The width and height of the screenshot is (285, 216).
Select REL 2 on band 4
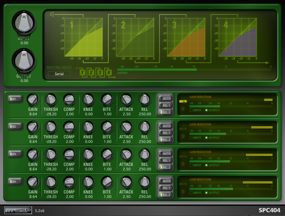tap(166, 195)
